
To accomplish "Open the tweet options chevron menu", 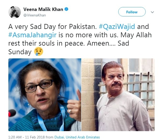I will click(152, 12).
